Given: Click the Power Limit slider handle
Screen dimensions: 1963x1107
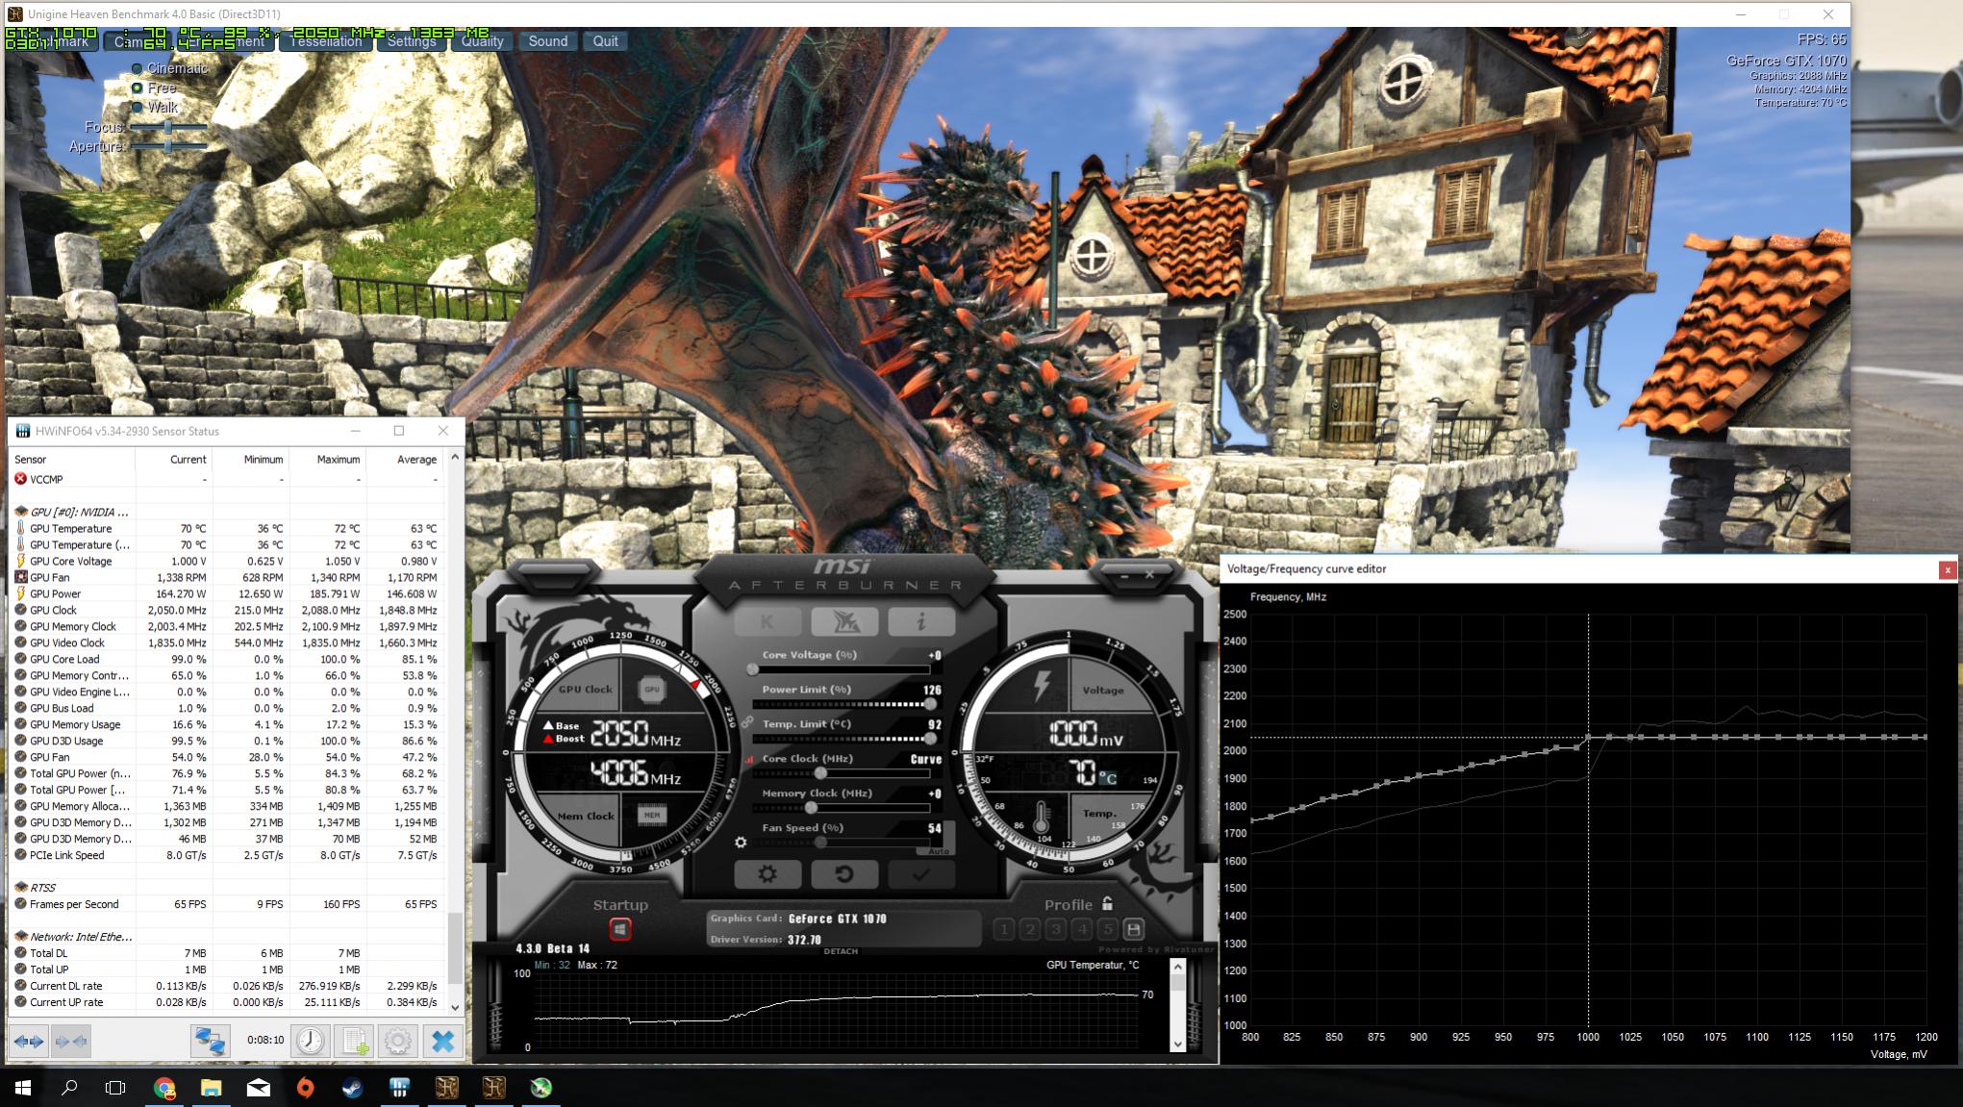Looking at the screenshot, I should pos(929,705).
